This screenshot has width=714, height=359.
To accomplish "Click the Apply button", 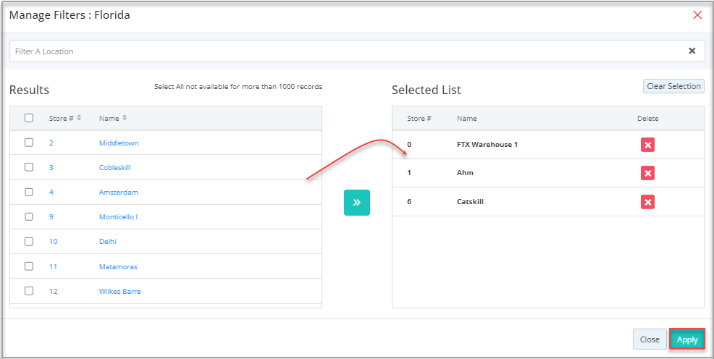I will coord(687,339).
